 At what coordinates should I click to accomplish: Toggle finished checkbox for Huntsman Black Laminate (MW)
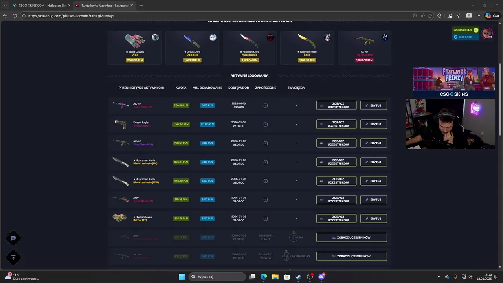(266, 181)
